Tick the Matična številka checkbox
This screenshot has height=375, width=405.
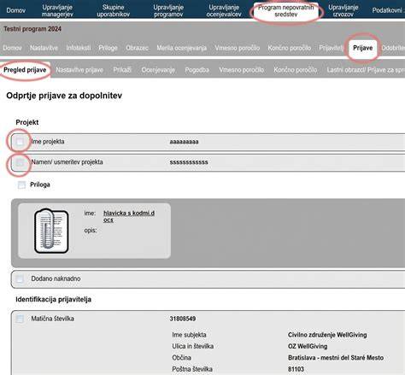point(20,319)
